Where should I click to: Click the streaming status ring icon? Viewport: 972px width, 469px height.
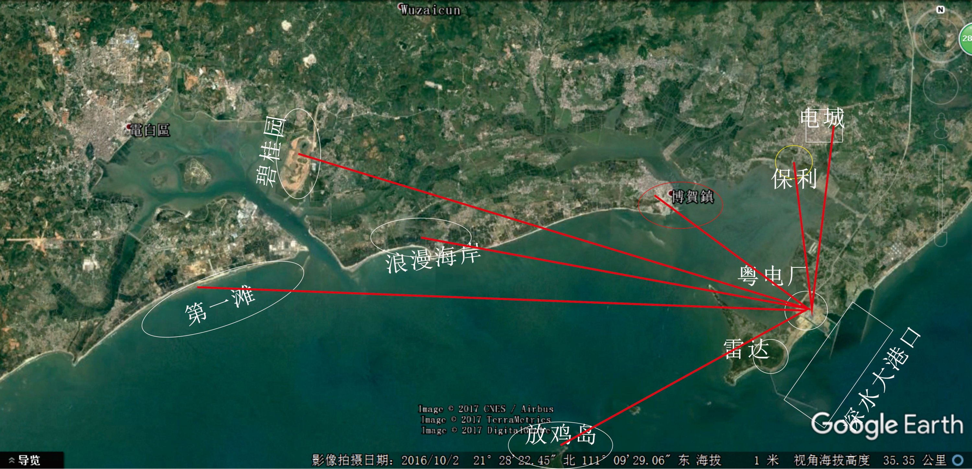[x=957, y=460]
